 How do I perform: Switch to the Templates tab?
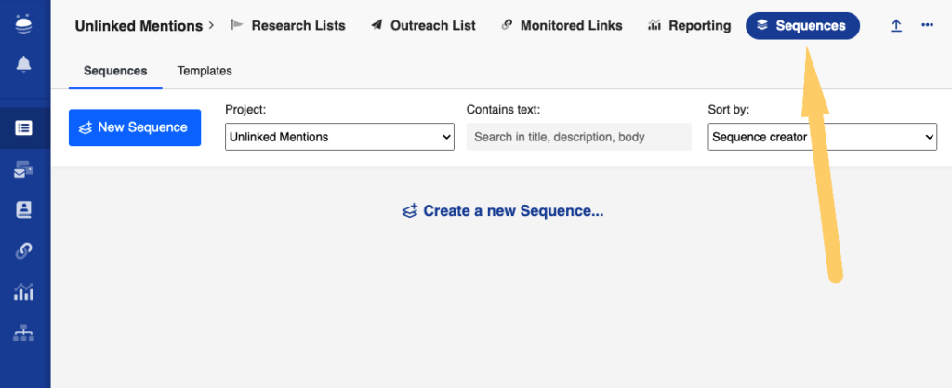[205, 71]
